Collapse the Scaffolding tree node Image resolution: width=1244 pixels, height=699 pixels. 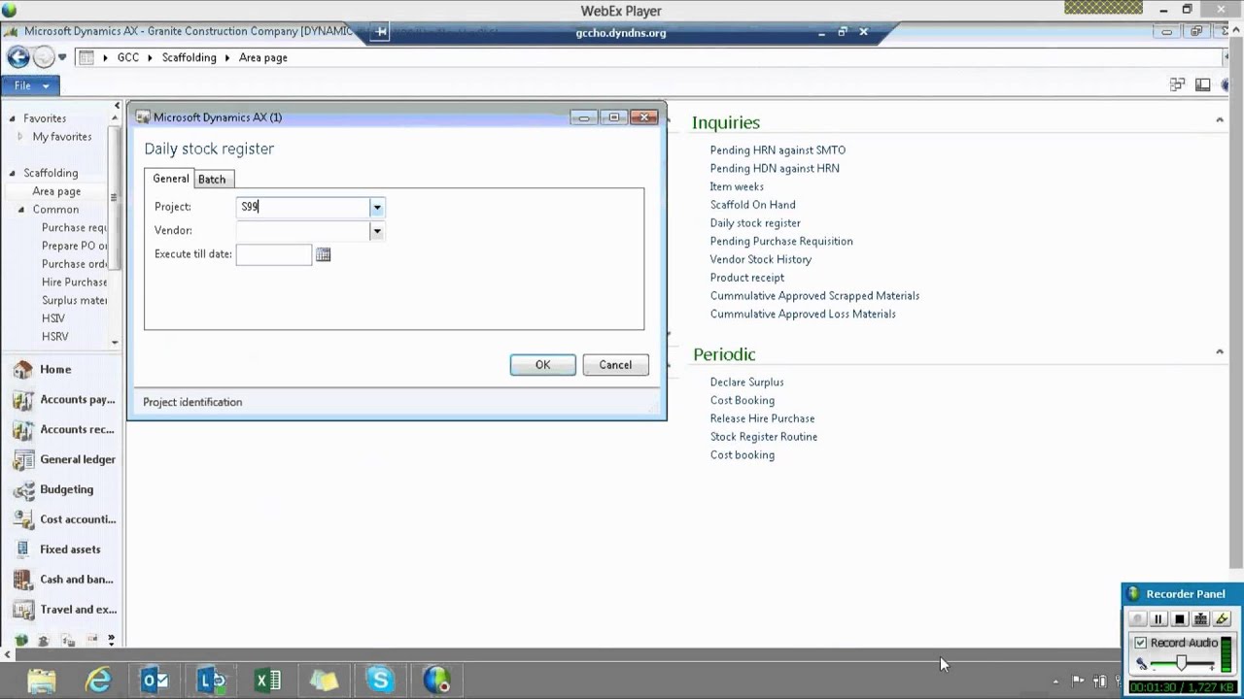[x=13, y=174]
